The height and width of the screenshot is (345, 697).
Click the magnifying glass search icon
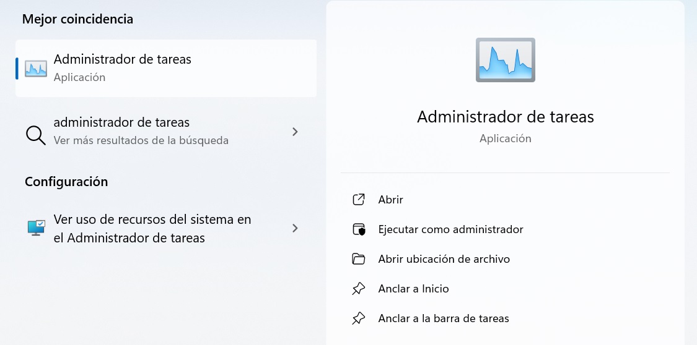(35, 134)
